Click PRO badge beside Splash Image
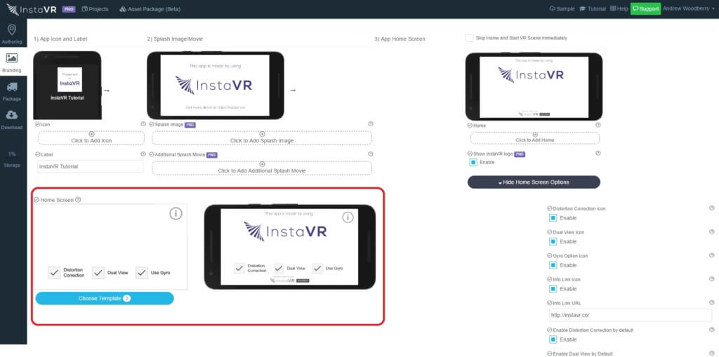Screen dimensions: 719x357 click(x=190, y=125)
